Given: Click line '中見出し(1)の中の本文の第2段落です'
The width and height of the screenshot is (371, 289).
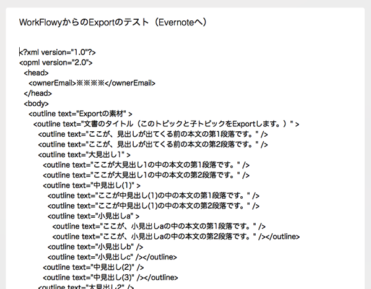Looking at the screenshot, I should point(154,206).
